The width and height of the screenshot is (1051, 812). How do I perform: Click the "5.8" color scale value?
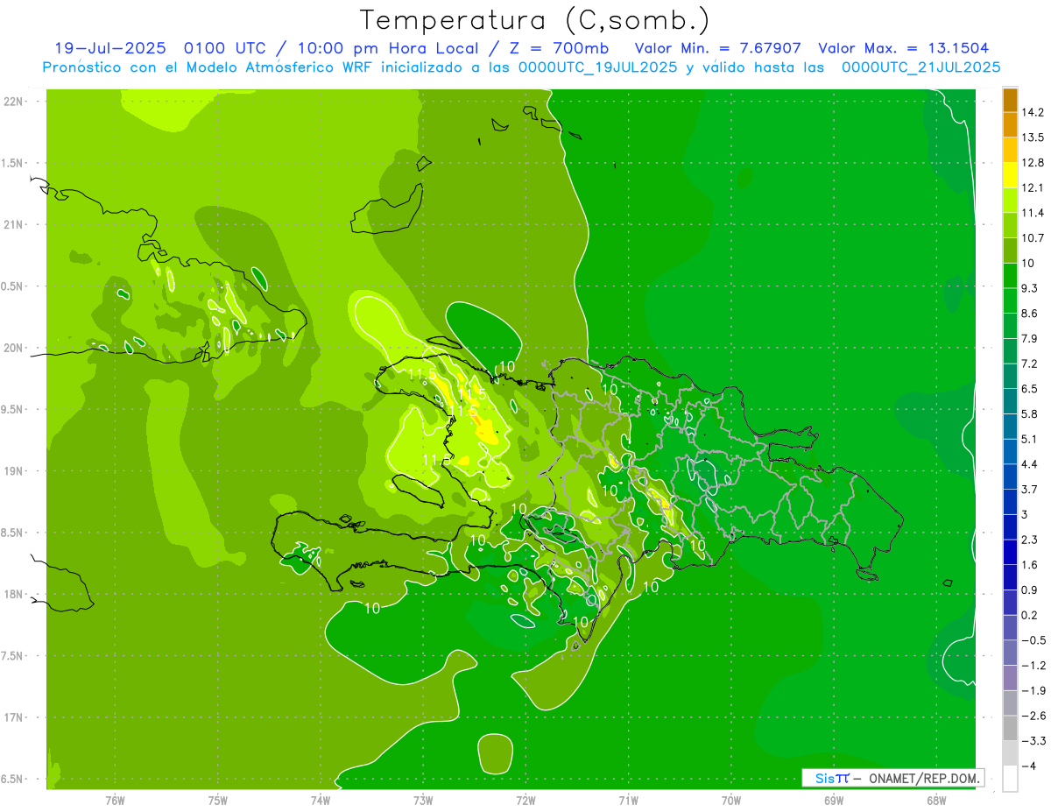pos(1030,413)
